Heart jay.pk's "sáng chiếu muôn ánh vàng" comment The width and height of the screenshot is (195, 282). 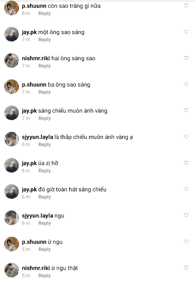tap(186, 110)
